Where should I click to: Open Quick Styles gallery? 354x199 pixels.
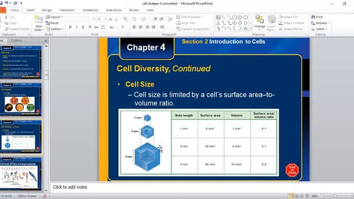pyautogui.click(x=272, y=23)
